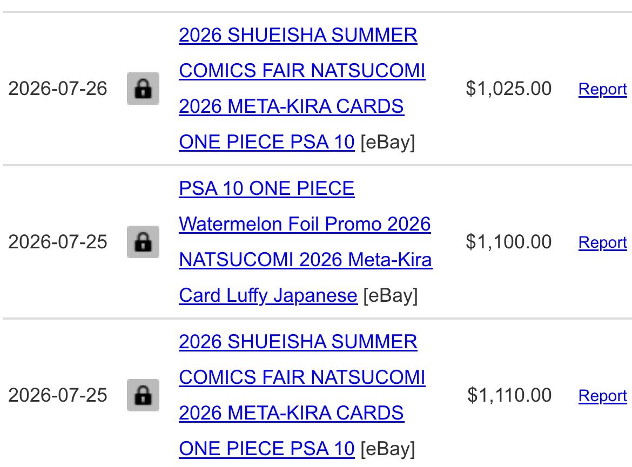Select the date in the Watermelon Foil row
This screenshot has height=467, width=632.
58,242
